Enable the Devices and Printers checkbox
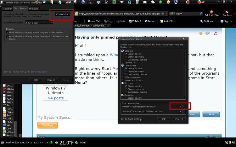This screenshot has height=147, width=236. [x=122, y=80]
